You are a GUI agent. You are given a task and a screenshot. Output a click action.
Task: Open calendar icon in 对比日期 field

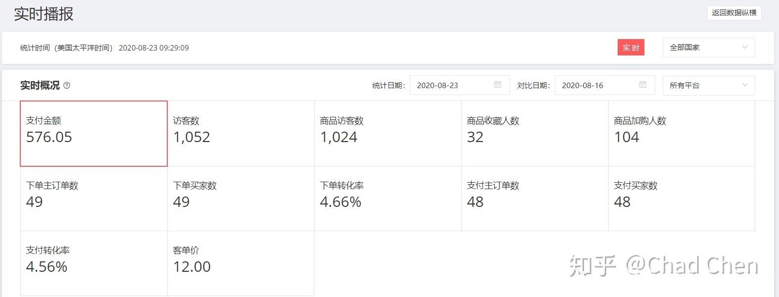tap(642, 85)
